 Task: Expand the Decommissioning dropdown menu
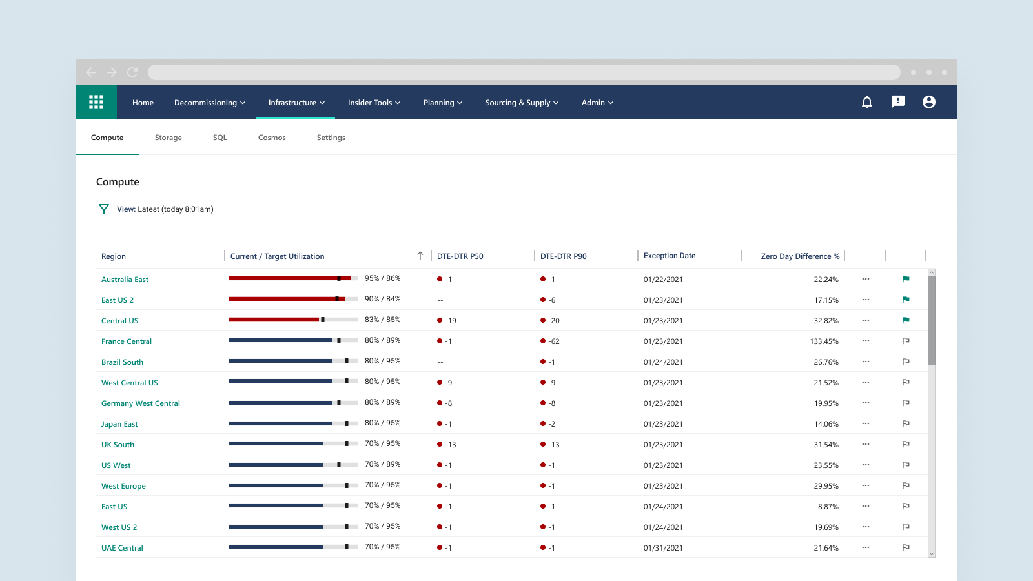click(210, 103)
